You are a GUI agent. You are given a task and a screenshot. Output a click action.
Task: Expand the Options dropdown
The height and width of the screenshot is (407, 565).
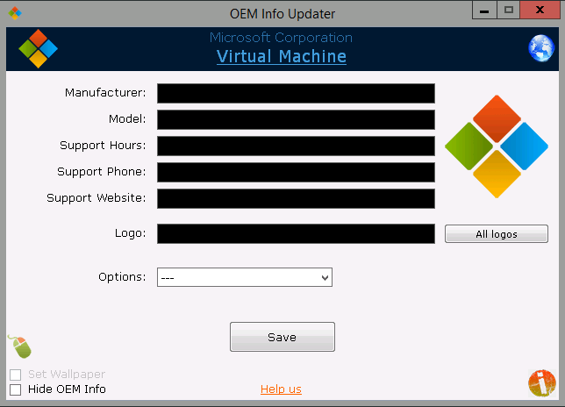click(245, 277)
